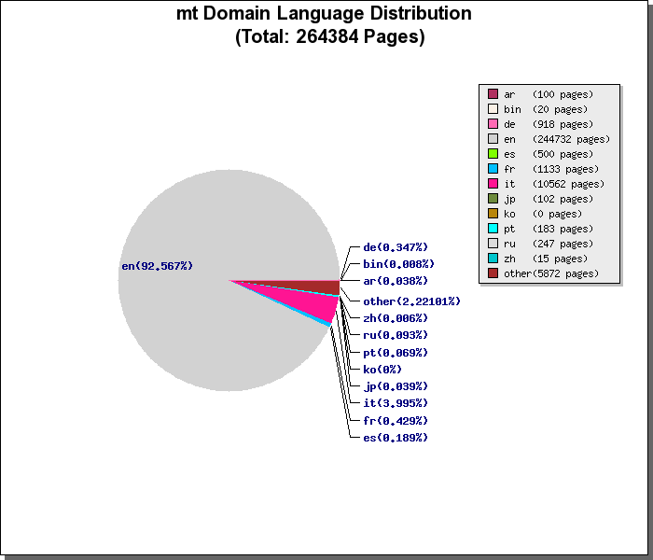Select the legend text 'pt (183 pages)'
This screenshot has width=653, height=560.
(x=549, y=230)
